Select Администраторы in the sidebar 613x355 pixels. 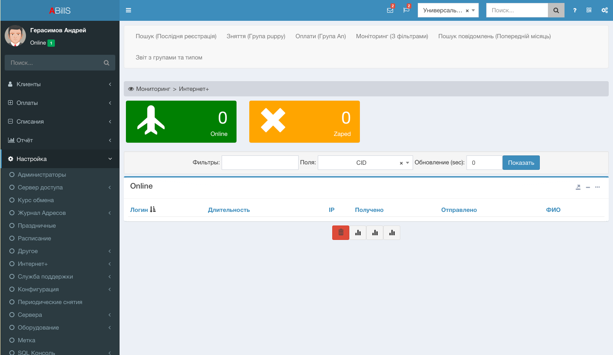coord(42,175)
